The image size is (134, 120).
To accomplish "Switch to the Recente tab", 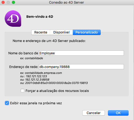I will [x=41, y=32].
